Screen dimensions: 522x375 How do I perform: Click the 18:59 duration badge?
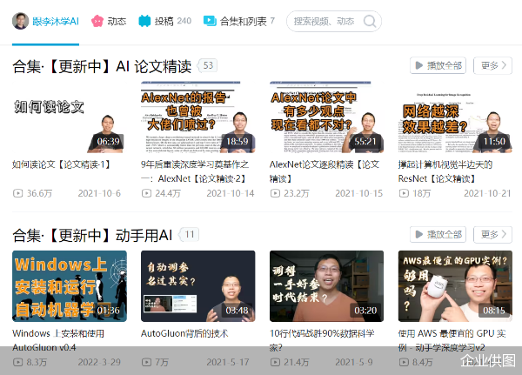click(237, 142)
